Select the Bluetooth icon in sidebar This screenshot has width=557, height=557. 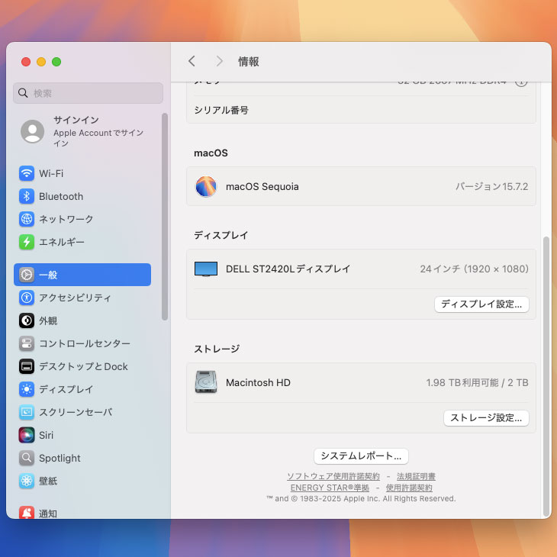pos(27,196)
